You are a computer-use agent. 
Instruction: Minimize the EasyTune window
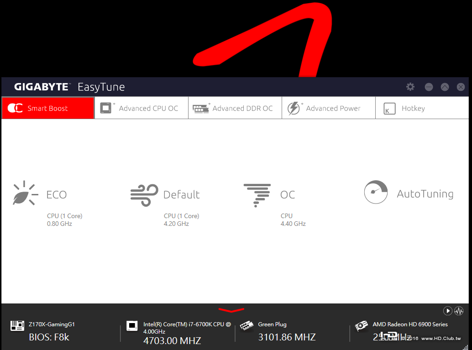click(x=429, y=87)
